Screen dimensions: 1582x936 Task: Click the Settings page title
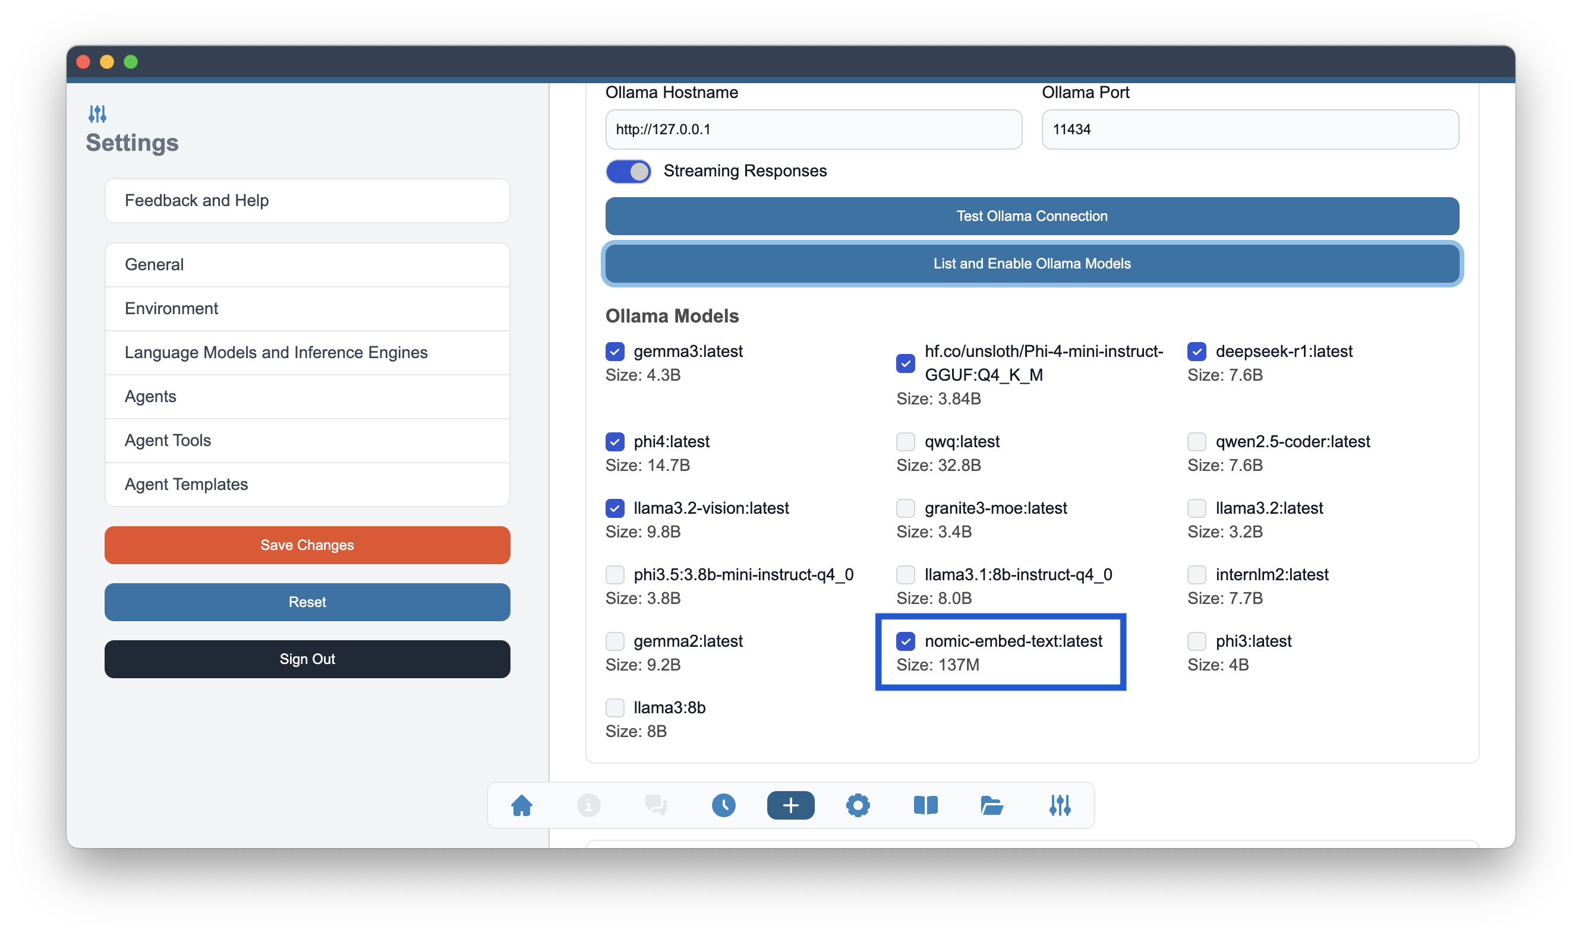(x=133, y=143)
